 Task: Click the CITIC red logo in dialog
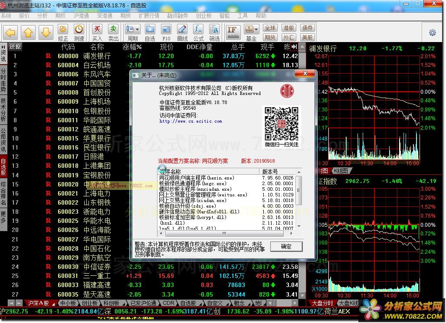(287, 91)
